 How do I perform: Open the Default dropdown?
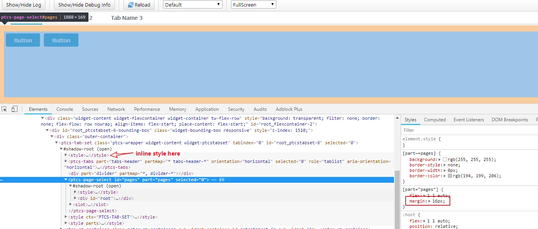(x=193, y=5)
